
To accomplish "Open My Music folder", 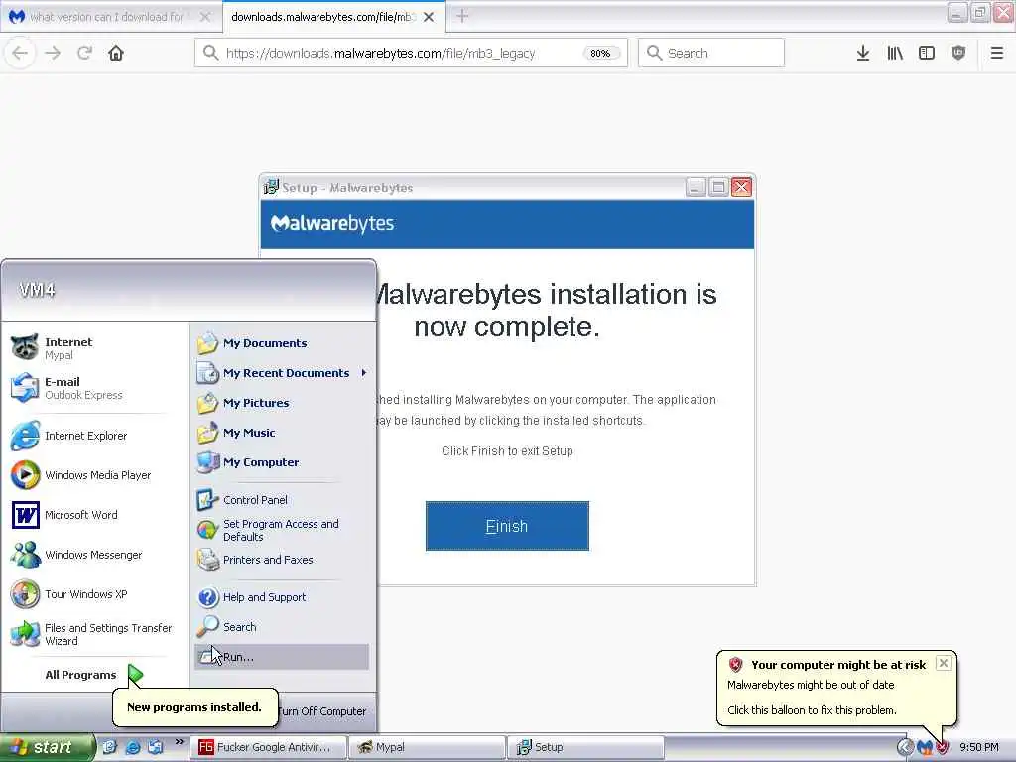I will (x=282, y=433).
